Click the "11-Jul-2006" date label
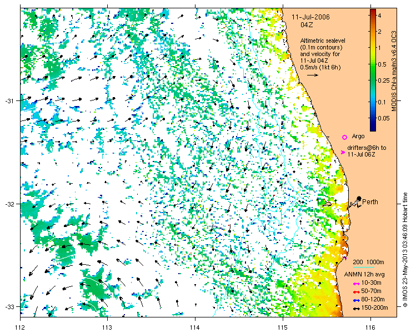The width and height of the screenshot is (411, 333). click(310, 17)
